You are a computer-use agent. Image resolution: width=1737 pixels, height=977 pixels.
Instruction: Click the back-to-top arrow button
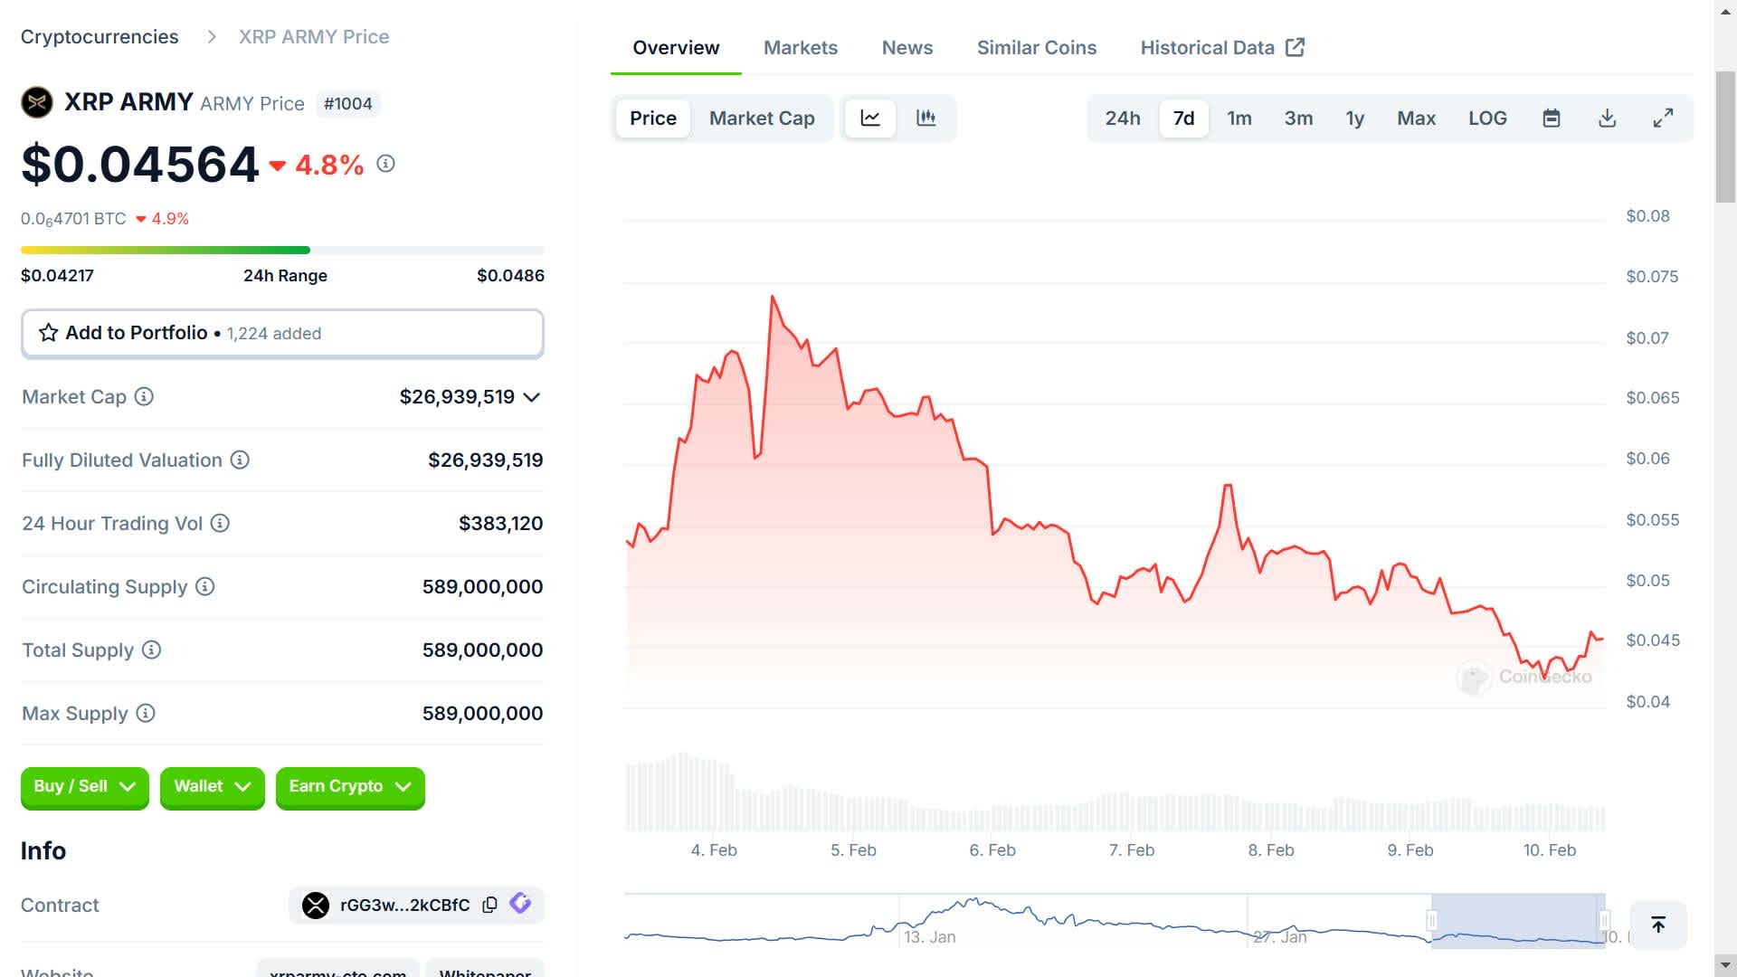click(1658, 925)
